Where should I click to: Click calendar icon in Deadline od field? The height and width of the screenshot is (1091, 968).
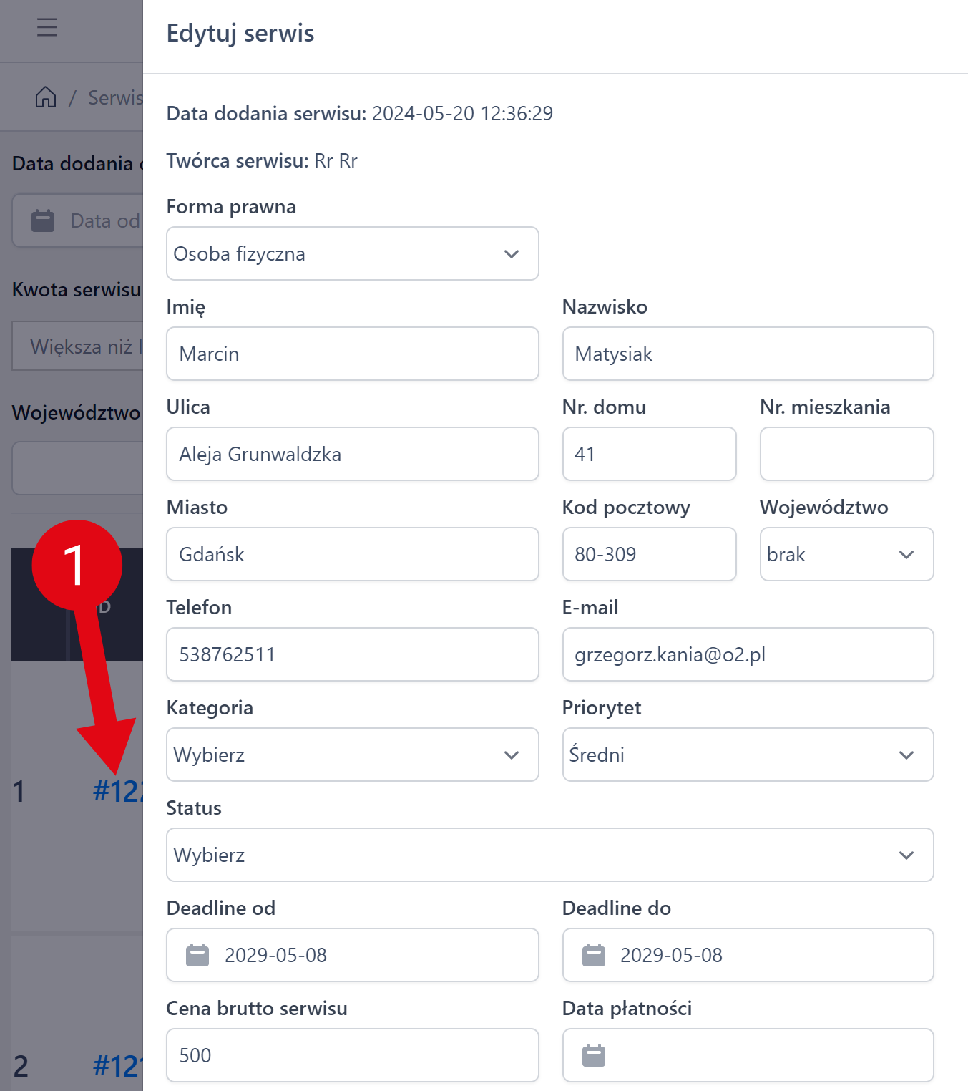197,955
